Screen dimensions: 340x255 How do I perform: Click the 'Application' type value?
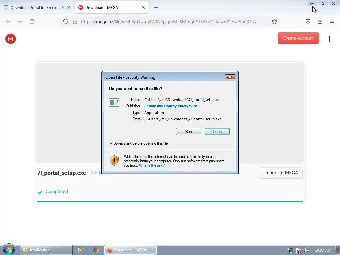(154, 113)
